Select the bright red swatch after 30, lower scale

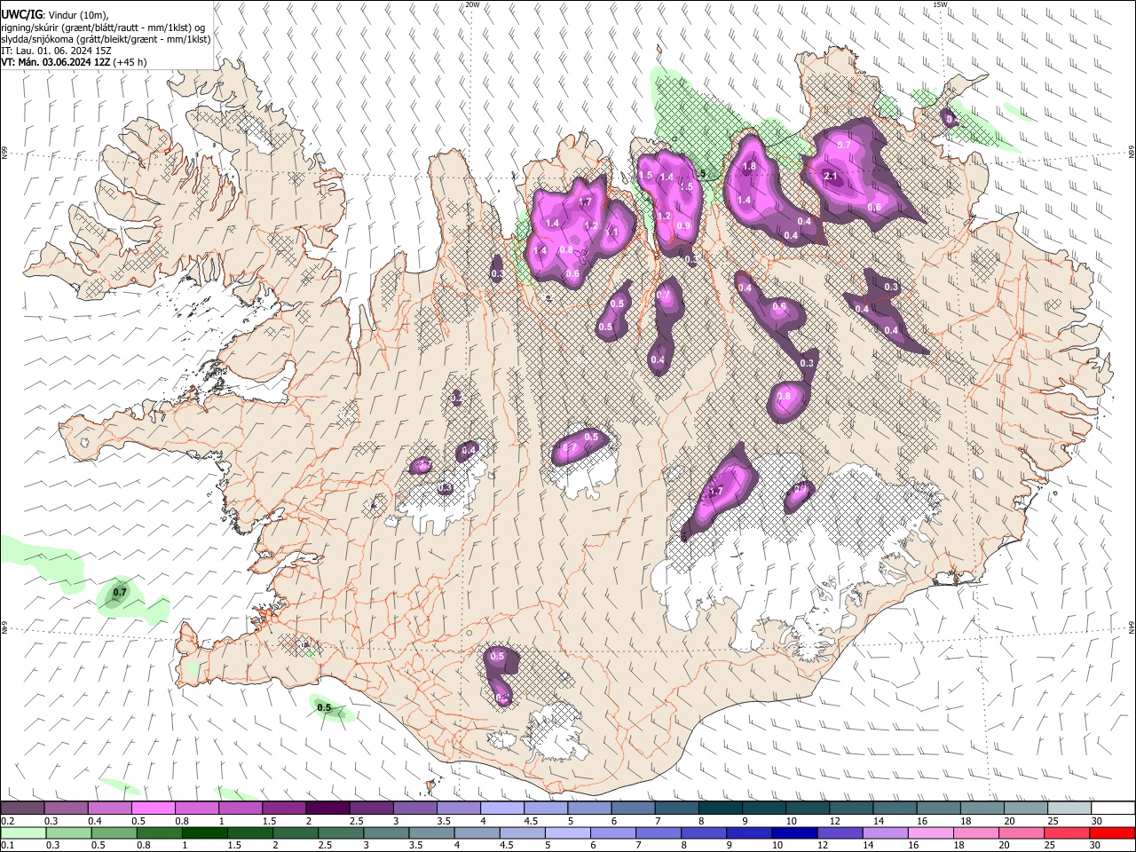coord(1112,832)
